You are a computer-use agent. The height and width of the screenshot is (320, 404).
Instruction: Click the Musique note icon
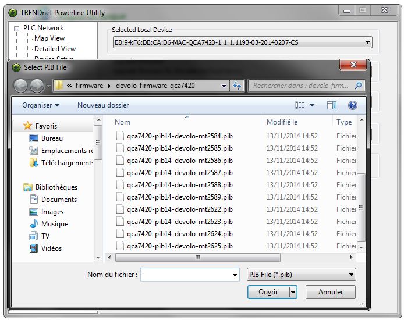34,223
